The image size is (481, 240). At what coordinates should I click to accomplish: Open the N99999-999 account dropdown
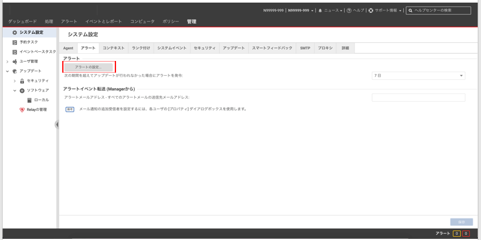tap(301, 10)
